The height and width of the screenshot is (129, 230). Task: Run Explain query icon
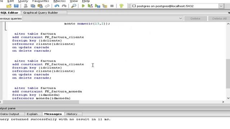(x=105, y=6)
